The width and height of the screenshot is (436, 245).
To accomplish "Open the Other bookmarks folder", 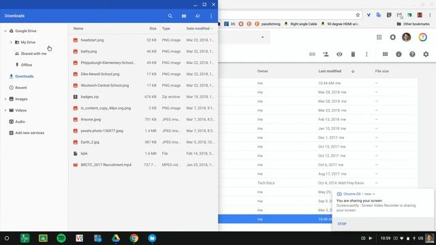I will [413, 24].
